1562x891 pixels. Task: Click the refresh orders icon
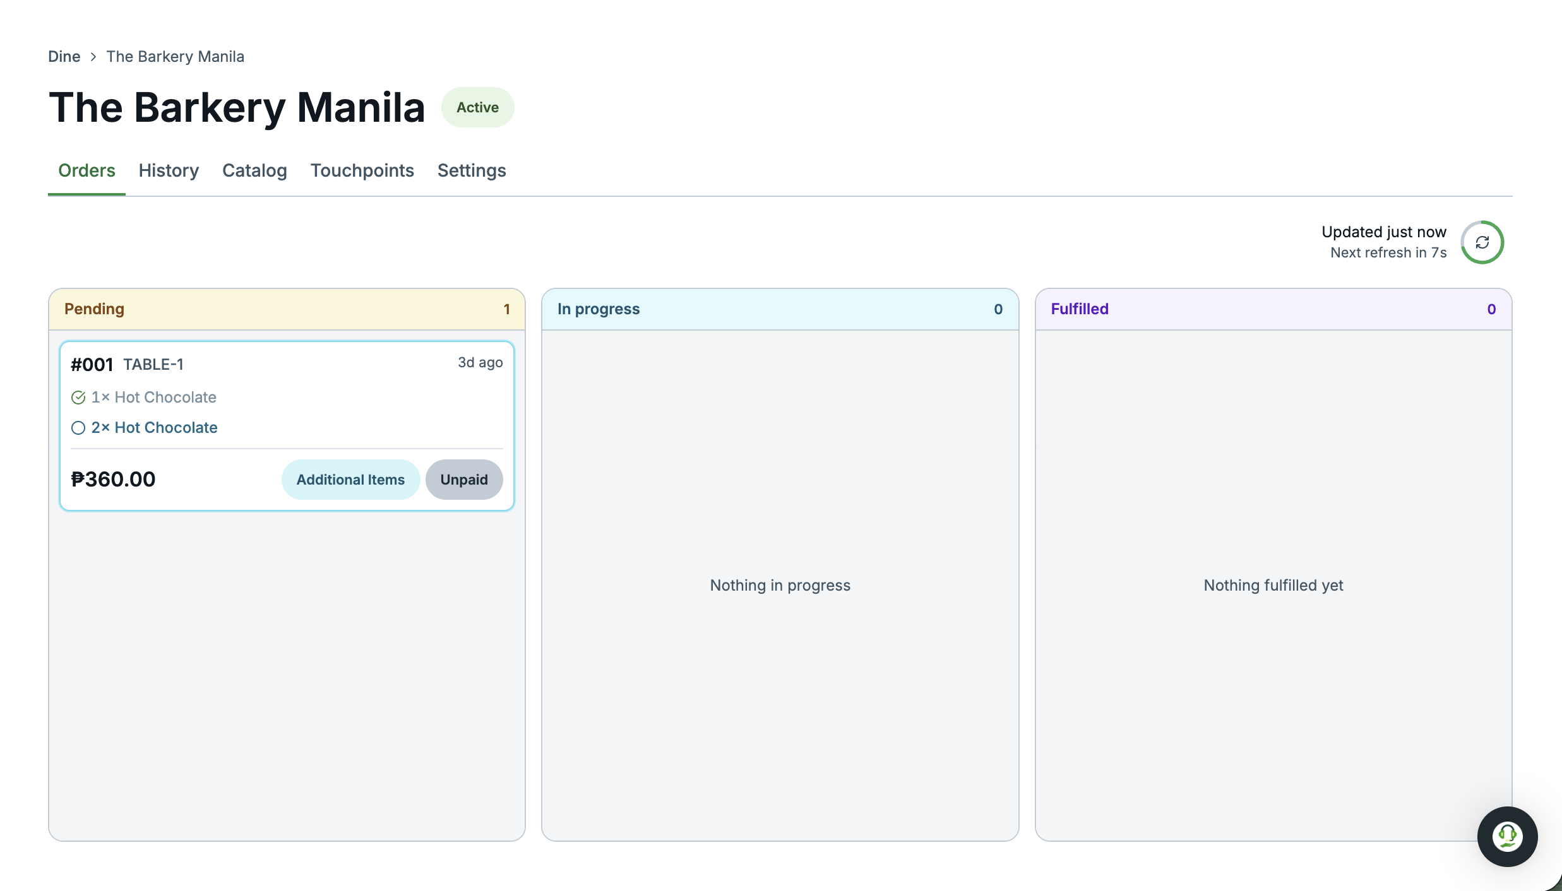(1482, 242)
